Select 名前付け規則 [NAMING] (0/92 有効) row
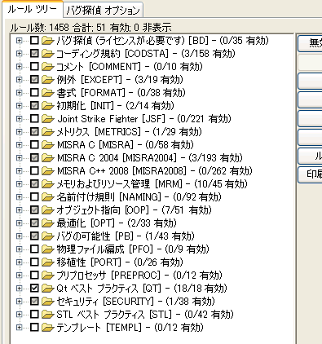 tap(139, 197)
